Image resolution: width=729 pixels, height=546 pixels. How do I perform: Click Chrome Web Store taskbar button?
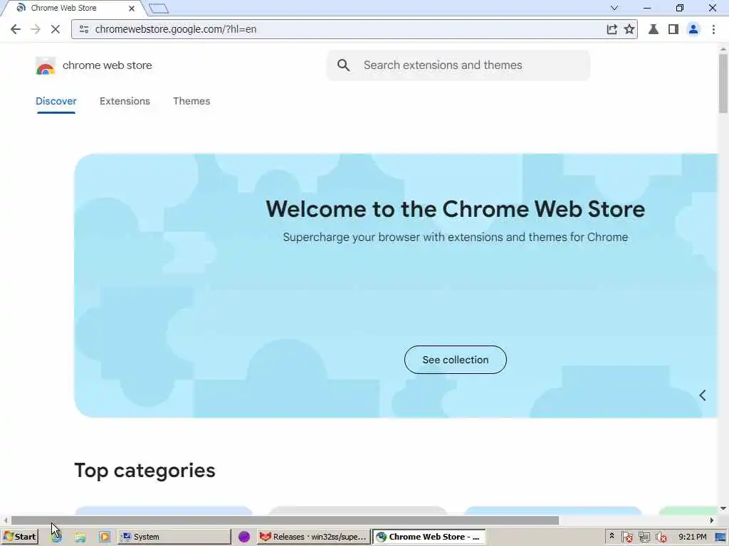pos(429,537)
